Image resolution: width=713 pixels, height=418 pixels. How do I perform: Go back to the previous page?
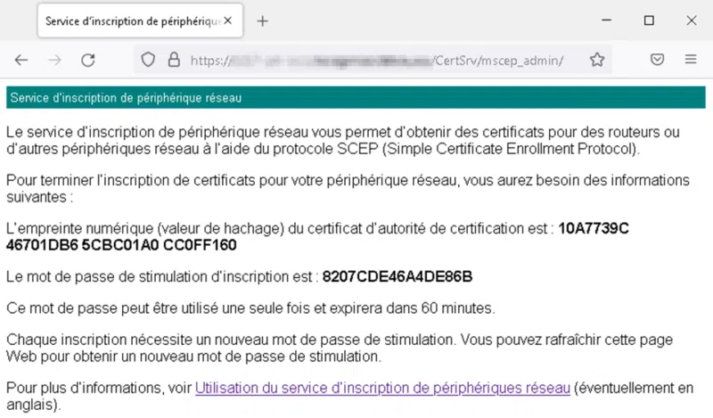(x=21, y=60)
